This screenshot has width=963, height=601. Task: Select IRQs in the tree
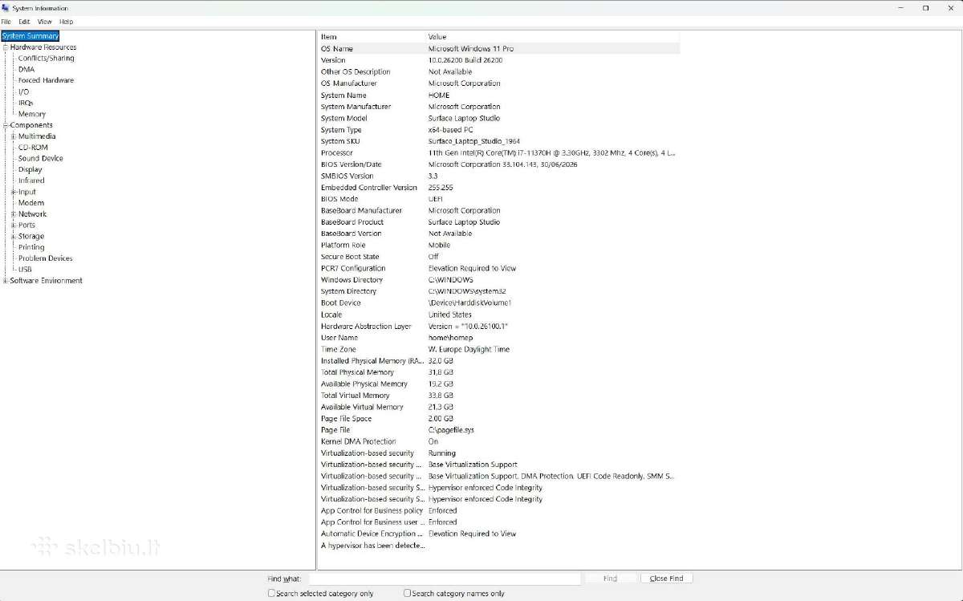click(26, 103)
